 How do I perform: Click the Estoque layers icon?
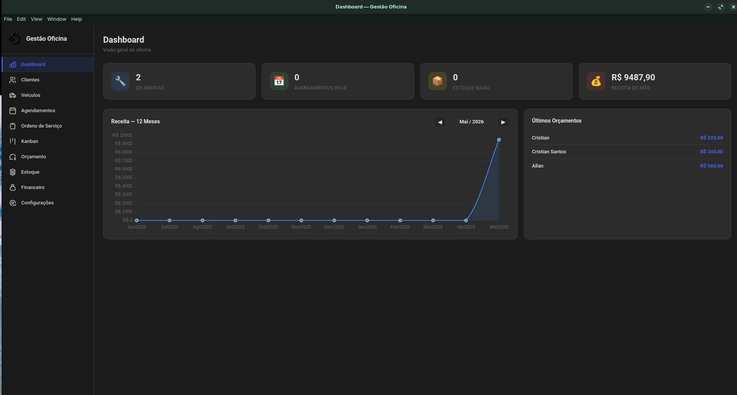tap(13, 172)
